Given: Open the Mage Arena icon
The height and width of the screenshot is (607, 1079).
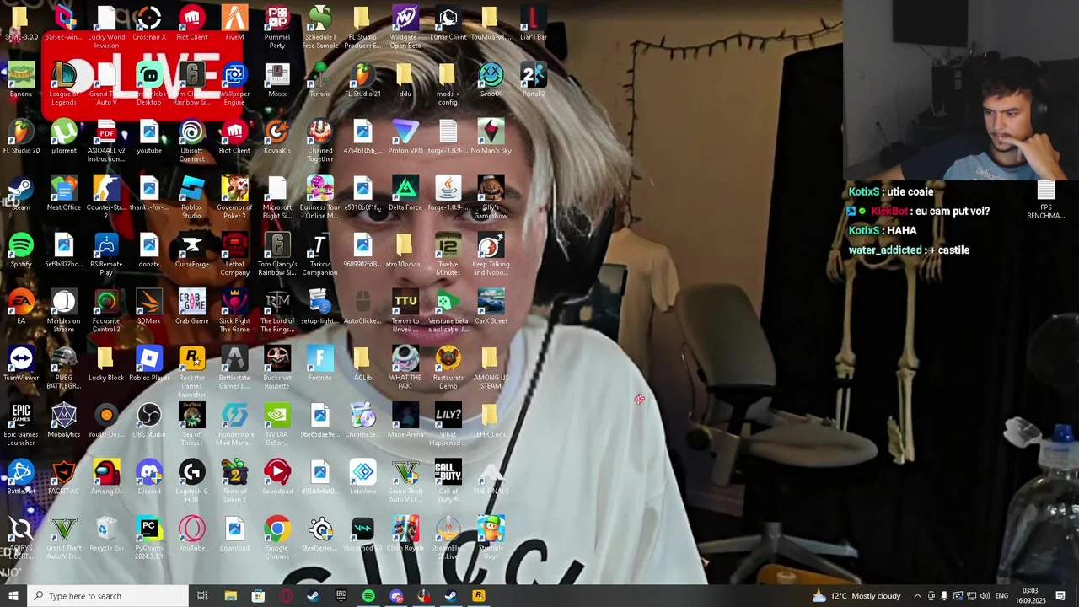Looking at the screenshot, I should click(405, 421).
